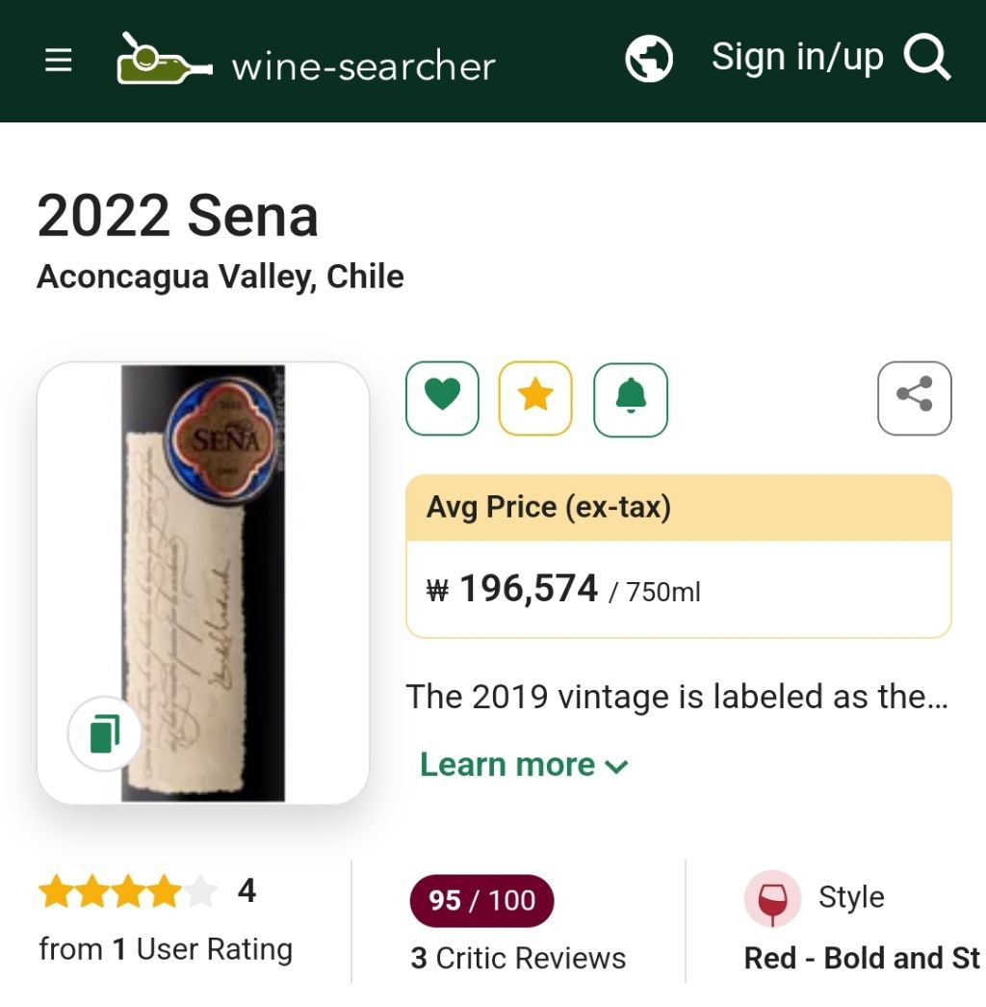Screen dimensions: 986x1007
Task: Click the Avg Price (ex-tax) box
Action: (678, 556)
